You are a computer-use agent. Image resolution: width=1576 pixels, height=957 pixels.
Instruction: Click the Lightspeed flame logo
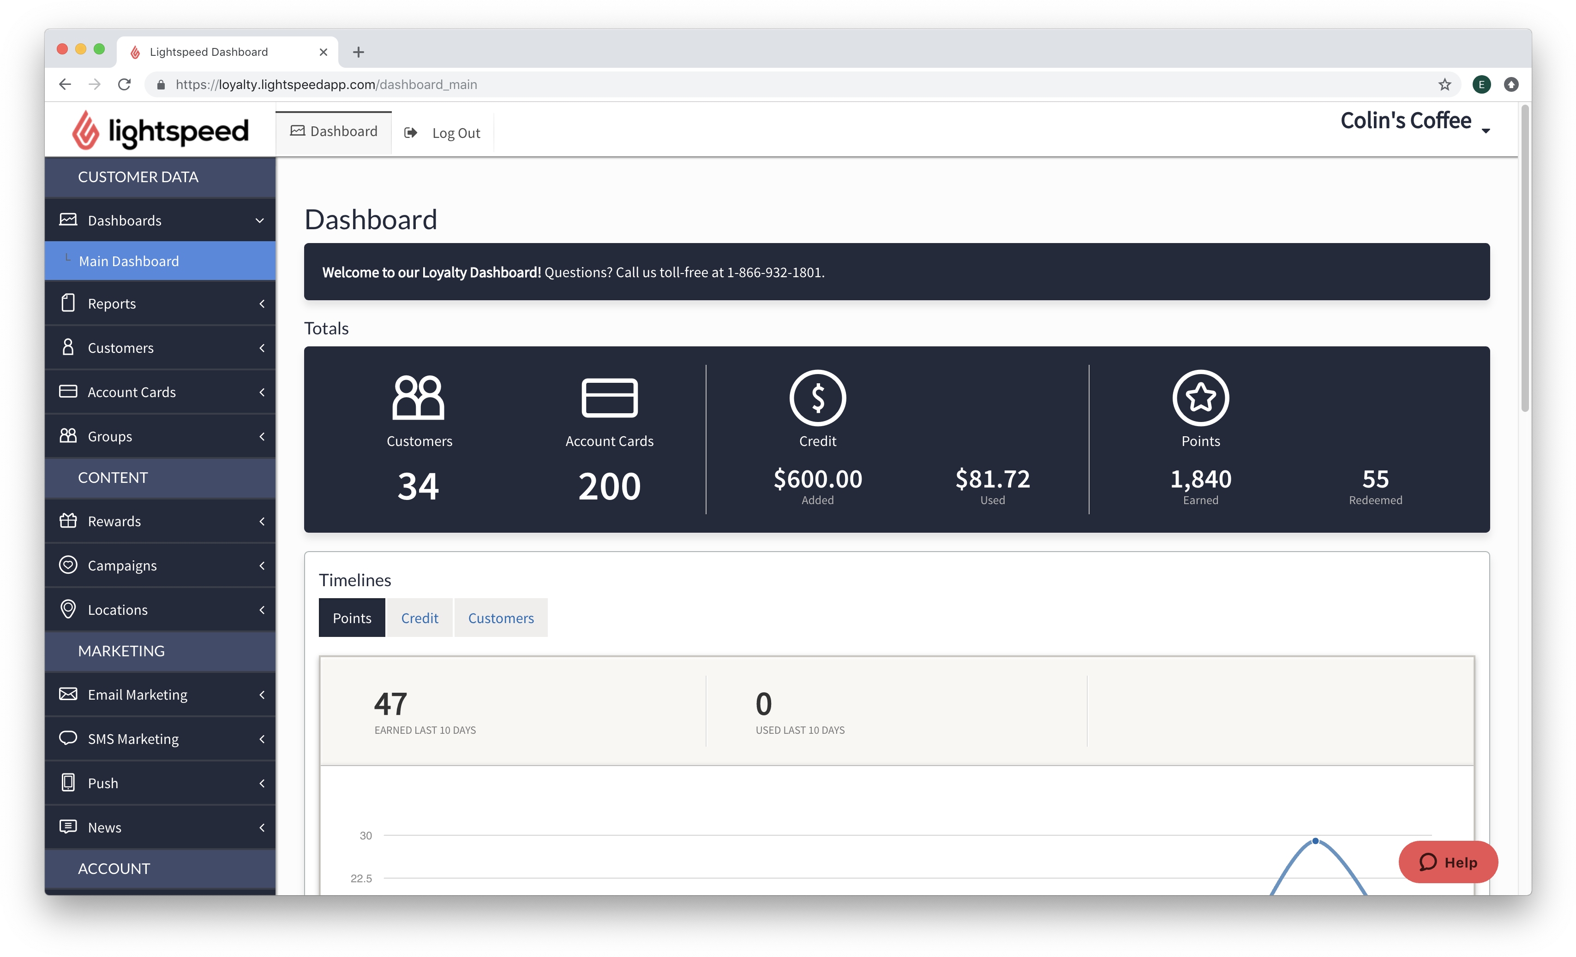(x=86, y=130)
